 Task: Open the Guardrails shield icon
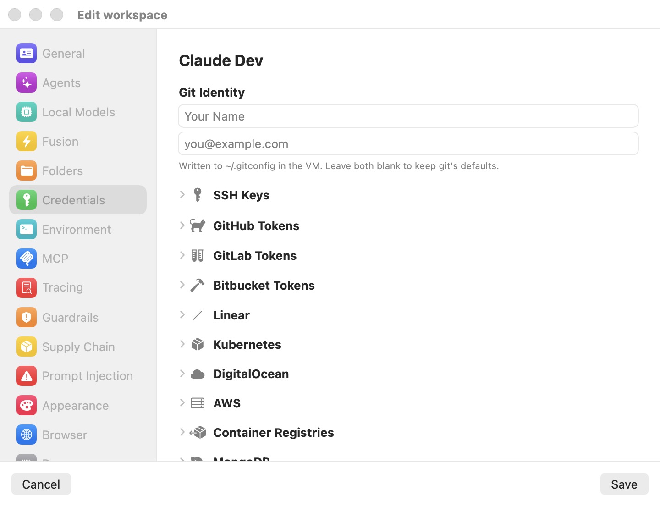point(27,317)
